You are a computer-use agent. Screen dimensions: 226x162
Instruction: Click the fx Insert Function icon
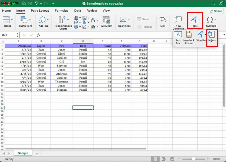click(38, 35)
